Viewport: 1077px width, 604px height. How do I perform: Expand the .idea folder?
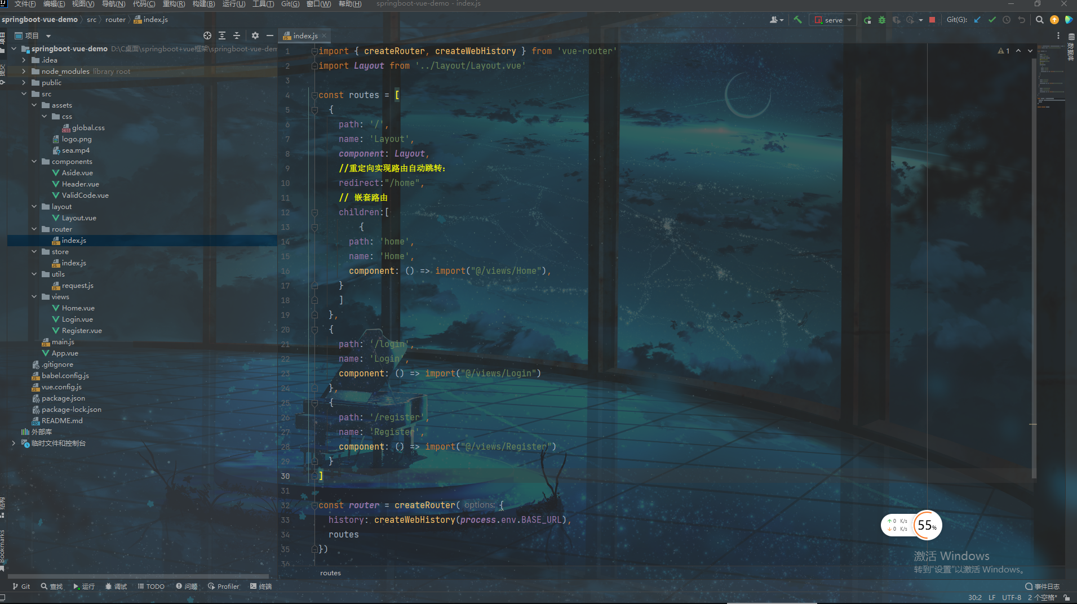point(24,60)
